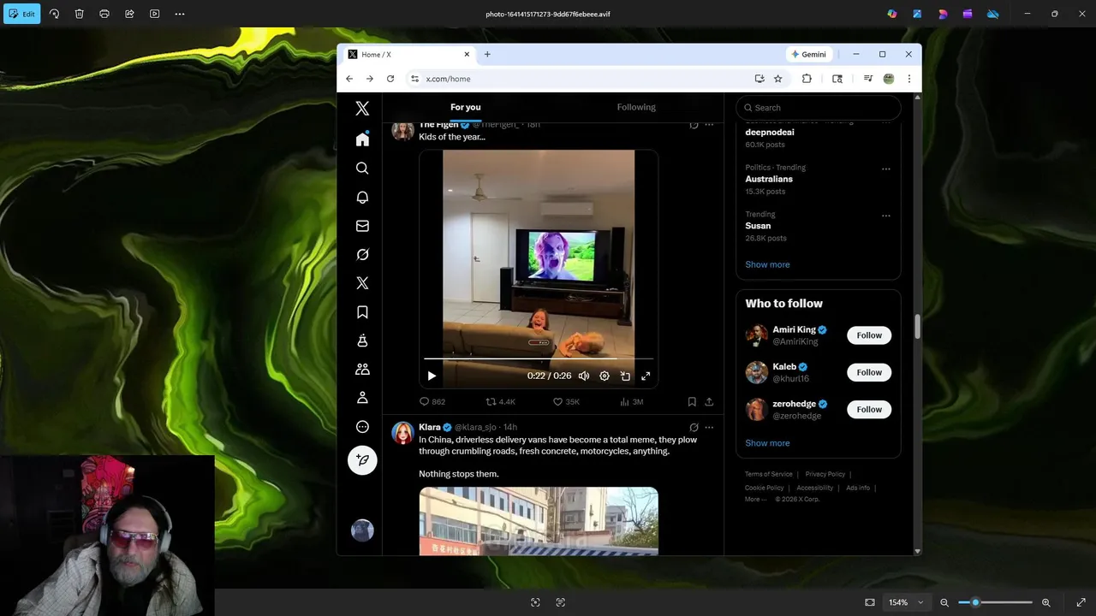Seek using the video progress bar
The height and width of the screenshot is (616, 1096).
point(539,358)
